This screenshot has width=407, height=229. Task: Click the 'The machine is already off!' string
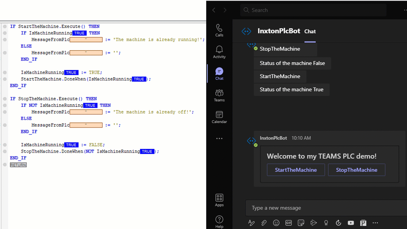click(152, 112)
